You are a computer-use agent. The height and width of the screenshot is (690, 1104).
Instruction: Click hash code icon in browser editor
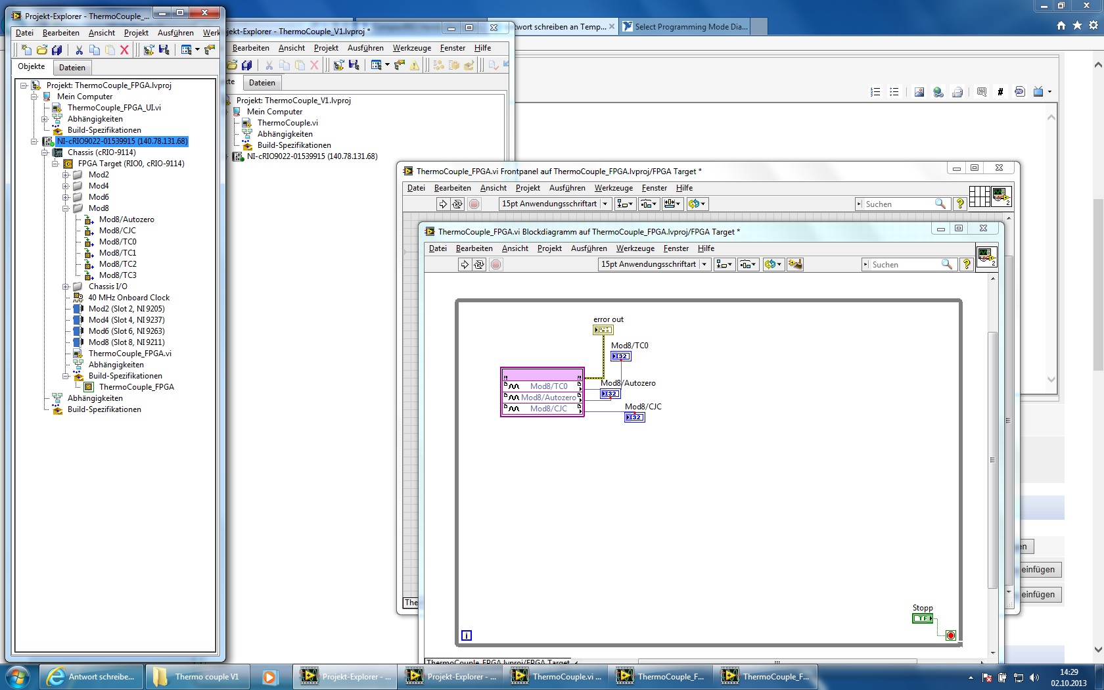[1000, 92]
